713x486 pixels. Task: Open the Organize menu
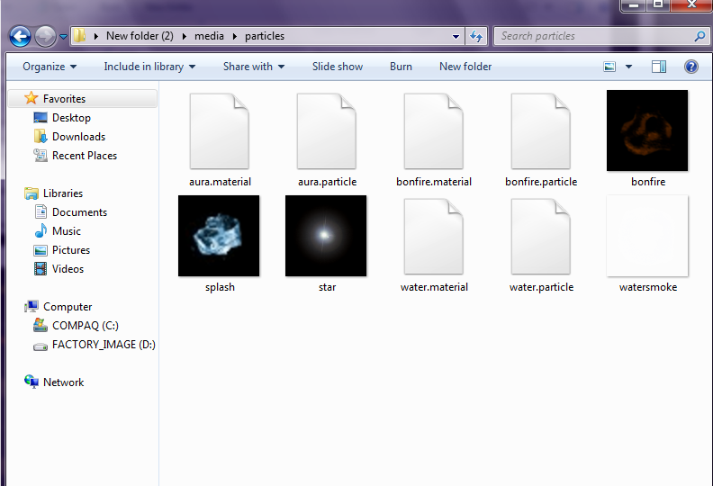50,67
